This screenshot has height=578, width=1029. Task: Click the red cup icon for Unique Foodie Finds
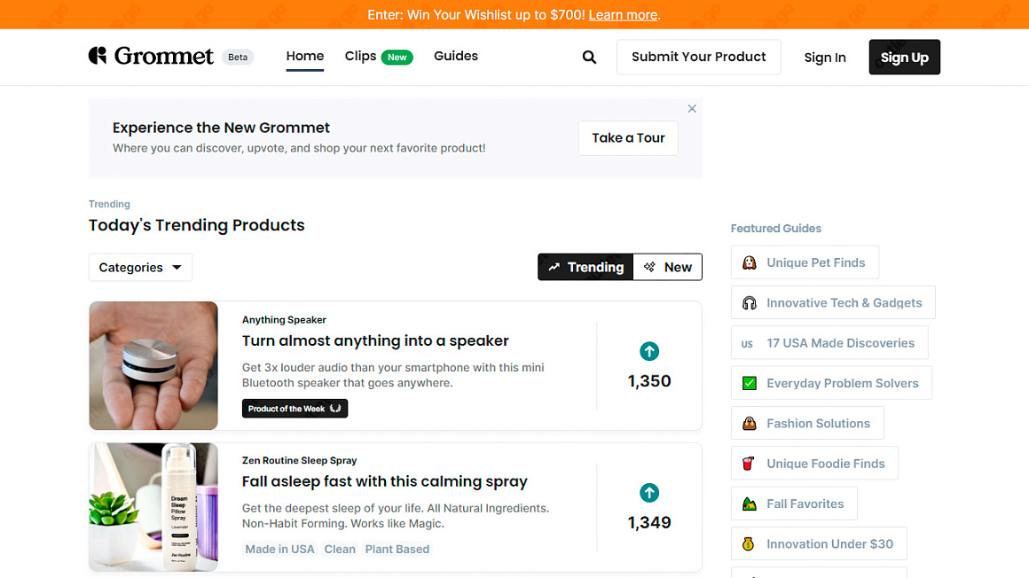point(748,464)
